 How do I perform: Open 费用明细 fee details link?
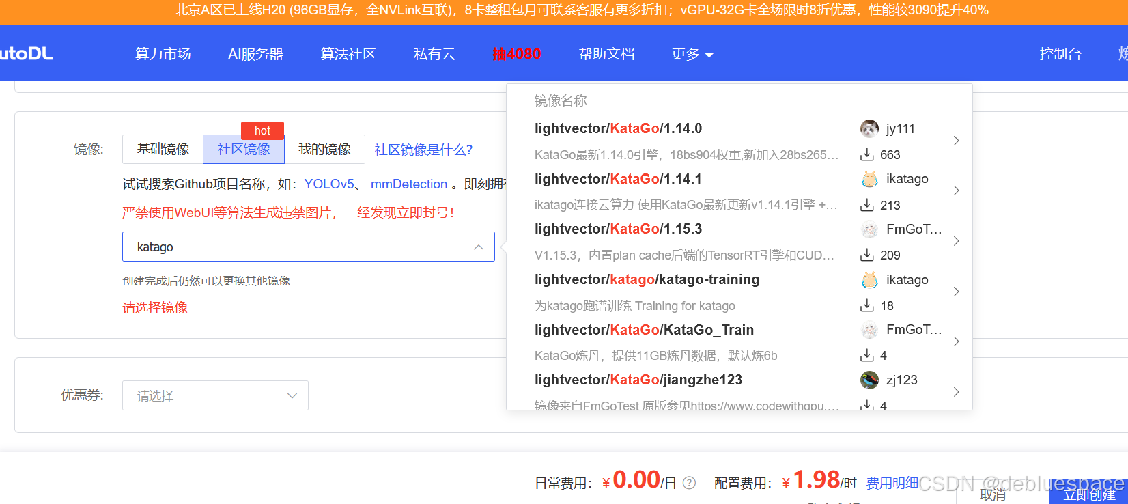click(892, 483)
